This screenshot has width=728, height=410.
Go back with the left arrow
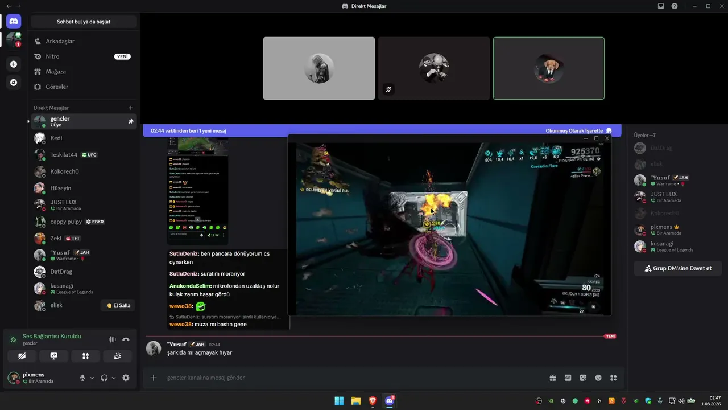point(9,6)
